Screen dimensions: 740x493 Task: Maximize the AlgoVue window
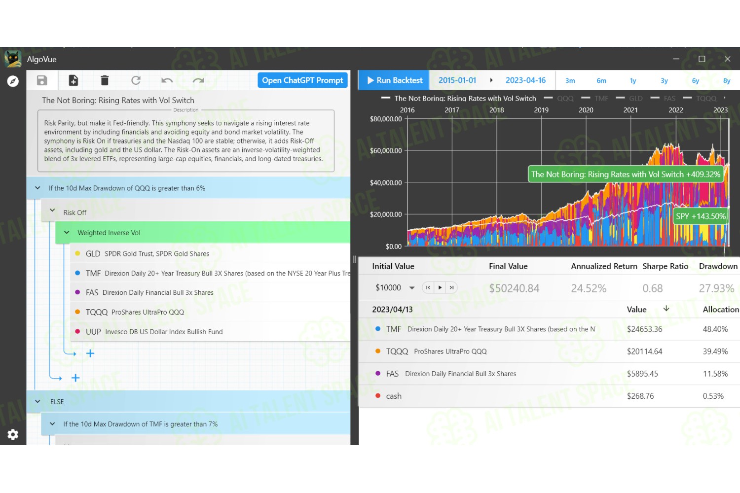[702, 59]
